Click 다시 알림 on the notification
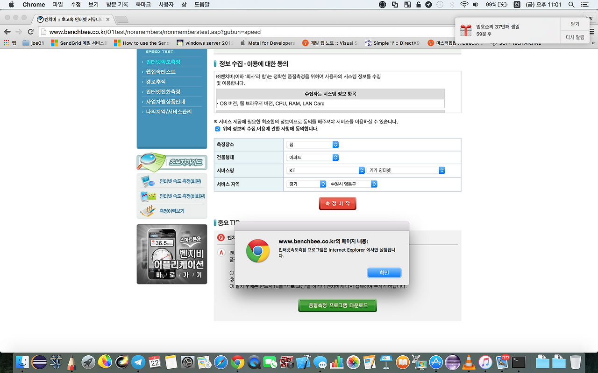Viewport: 598px width, 373px height. pos(575,37)
